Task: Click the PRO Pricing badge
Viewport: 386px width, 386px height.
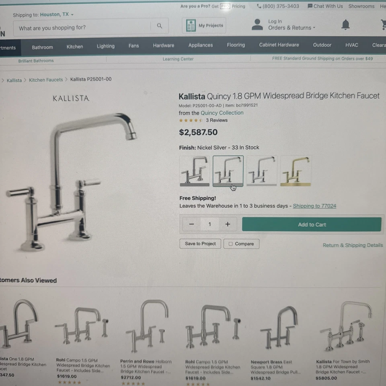Action: pos(225,6)
